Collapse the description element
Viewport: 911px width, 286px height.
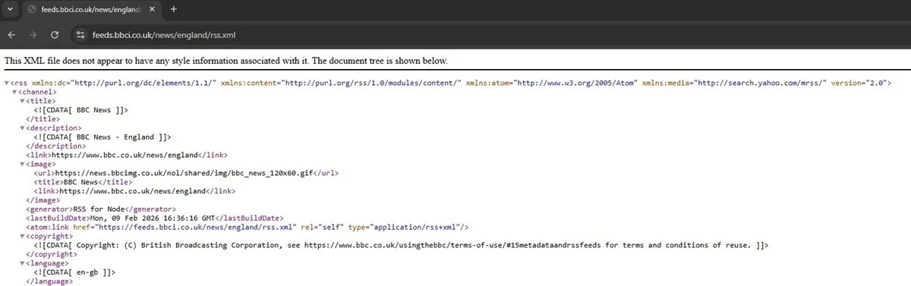click(23, 128)
